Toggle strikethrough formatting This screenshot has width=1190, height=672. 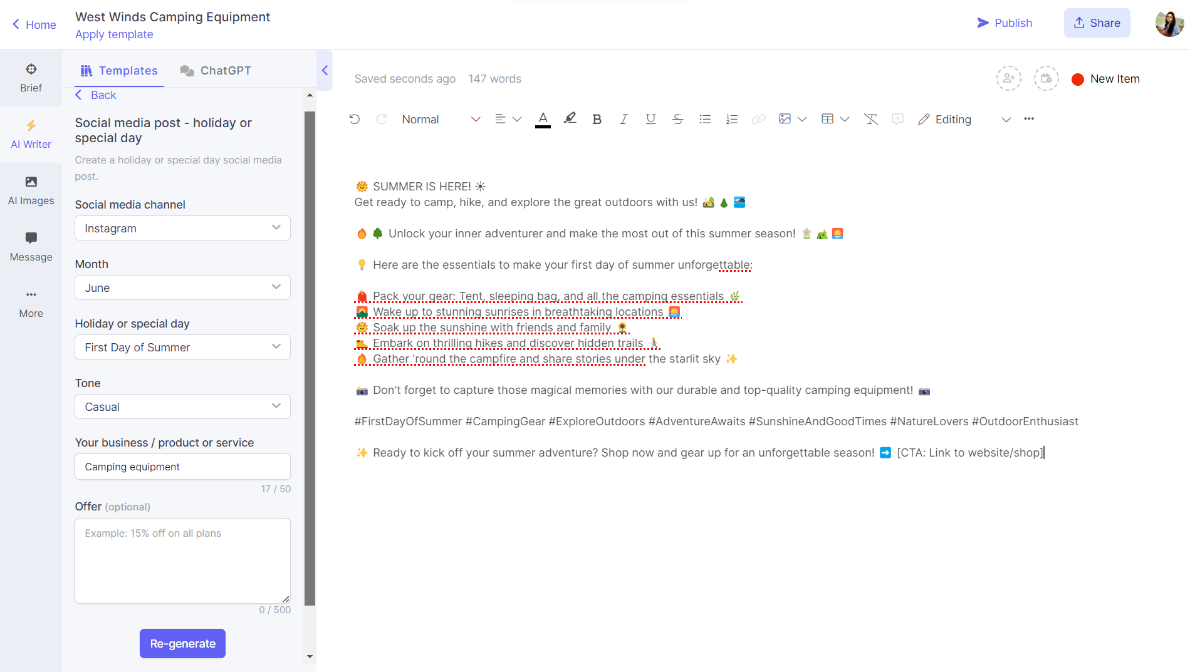pos(677,119)
